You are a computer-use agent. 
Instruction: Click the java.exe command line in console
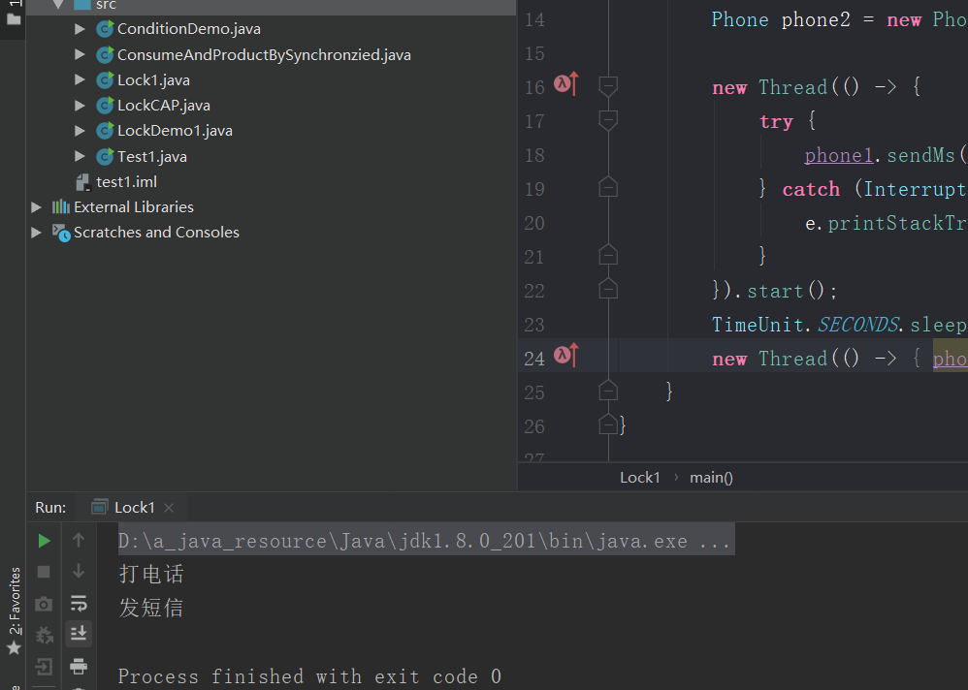click(x=425, y=541)
